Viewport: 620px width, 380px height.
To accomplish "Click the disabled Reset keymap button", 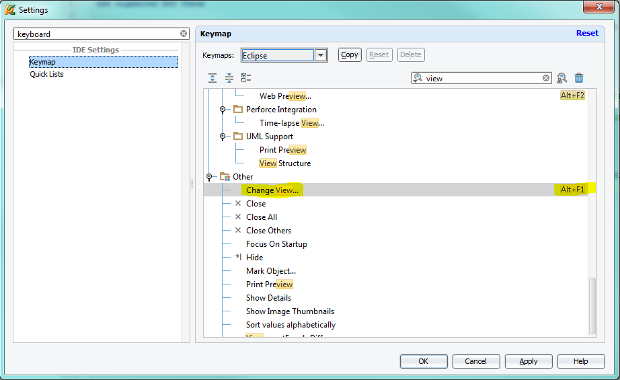I will click(x=379, y=54).
